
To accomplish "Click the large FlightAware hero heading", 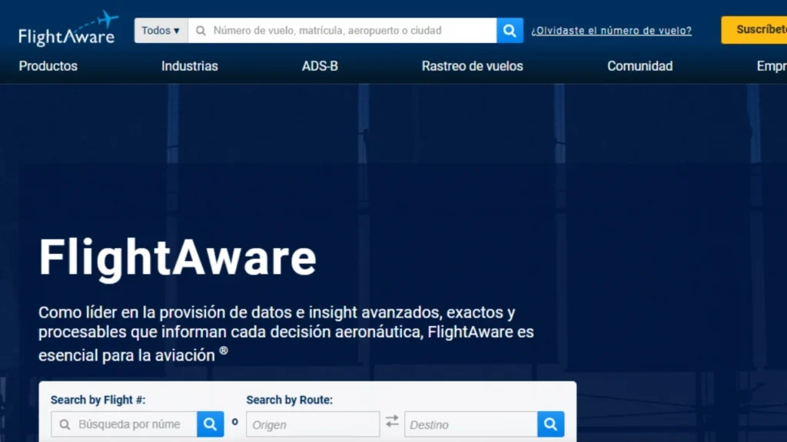I will pos(178,258).
